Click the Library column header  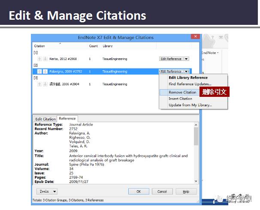click(108, 46)
